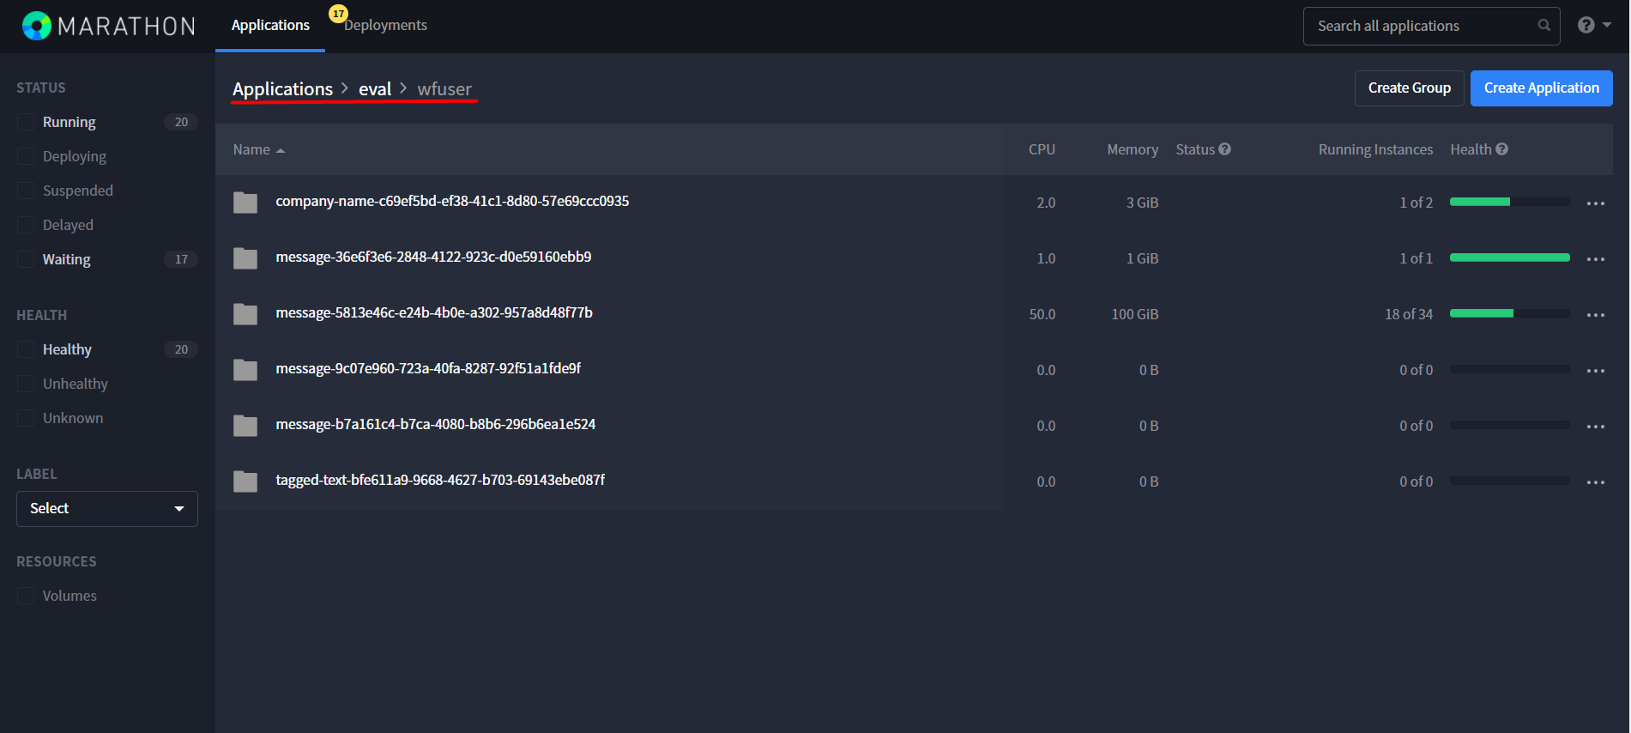
Task: Click health bar of message-5813e46c row
Action: click(x=1510, y=313)
